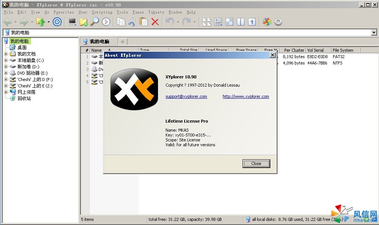379x225 pixels.
Task: Click the thumbnails view toolbar icon
Action: (207, 22)
